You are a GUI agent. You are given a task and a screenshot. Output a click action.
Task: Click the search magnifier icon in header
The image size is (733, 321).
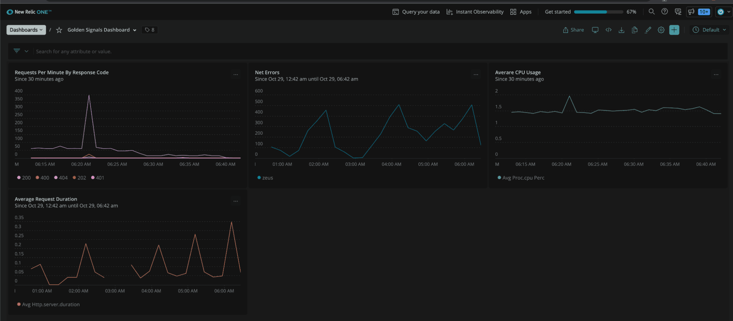click(651, 12)
